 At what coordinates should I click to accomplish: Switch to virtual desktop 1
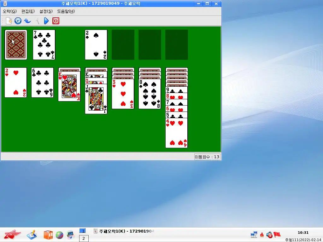(82, 231)
